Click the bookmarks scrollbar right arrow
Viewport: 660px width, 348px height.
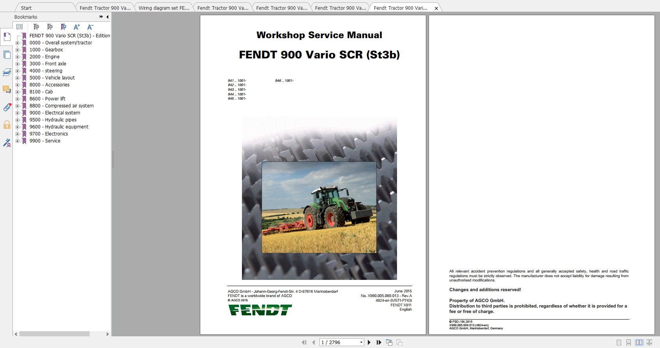[x=108, y=334]
